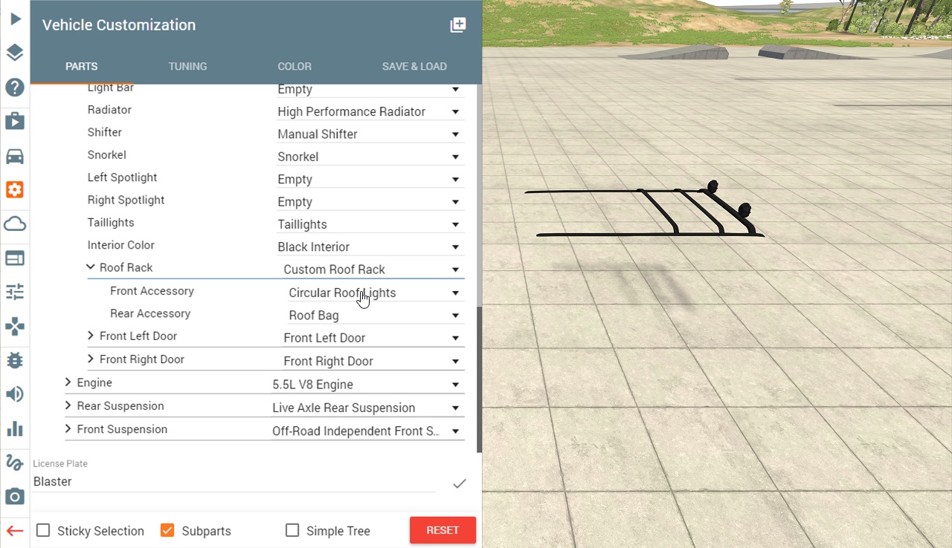Open the Right Spotlight dropdown
Image resolution: width=952 pixels, height=548 pixels.
[370, 202]
